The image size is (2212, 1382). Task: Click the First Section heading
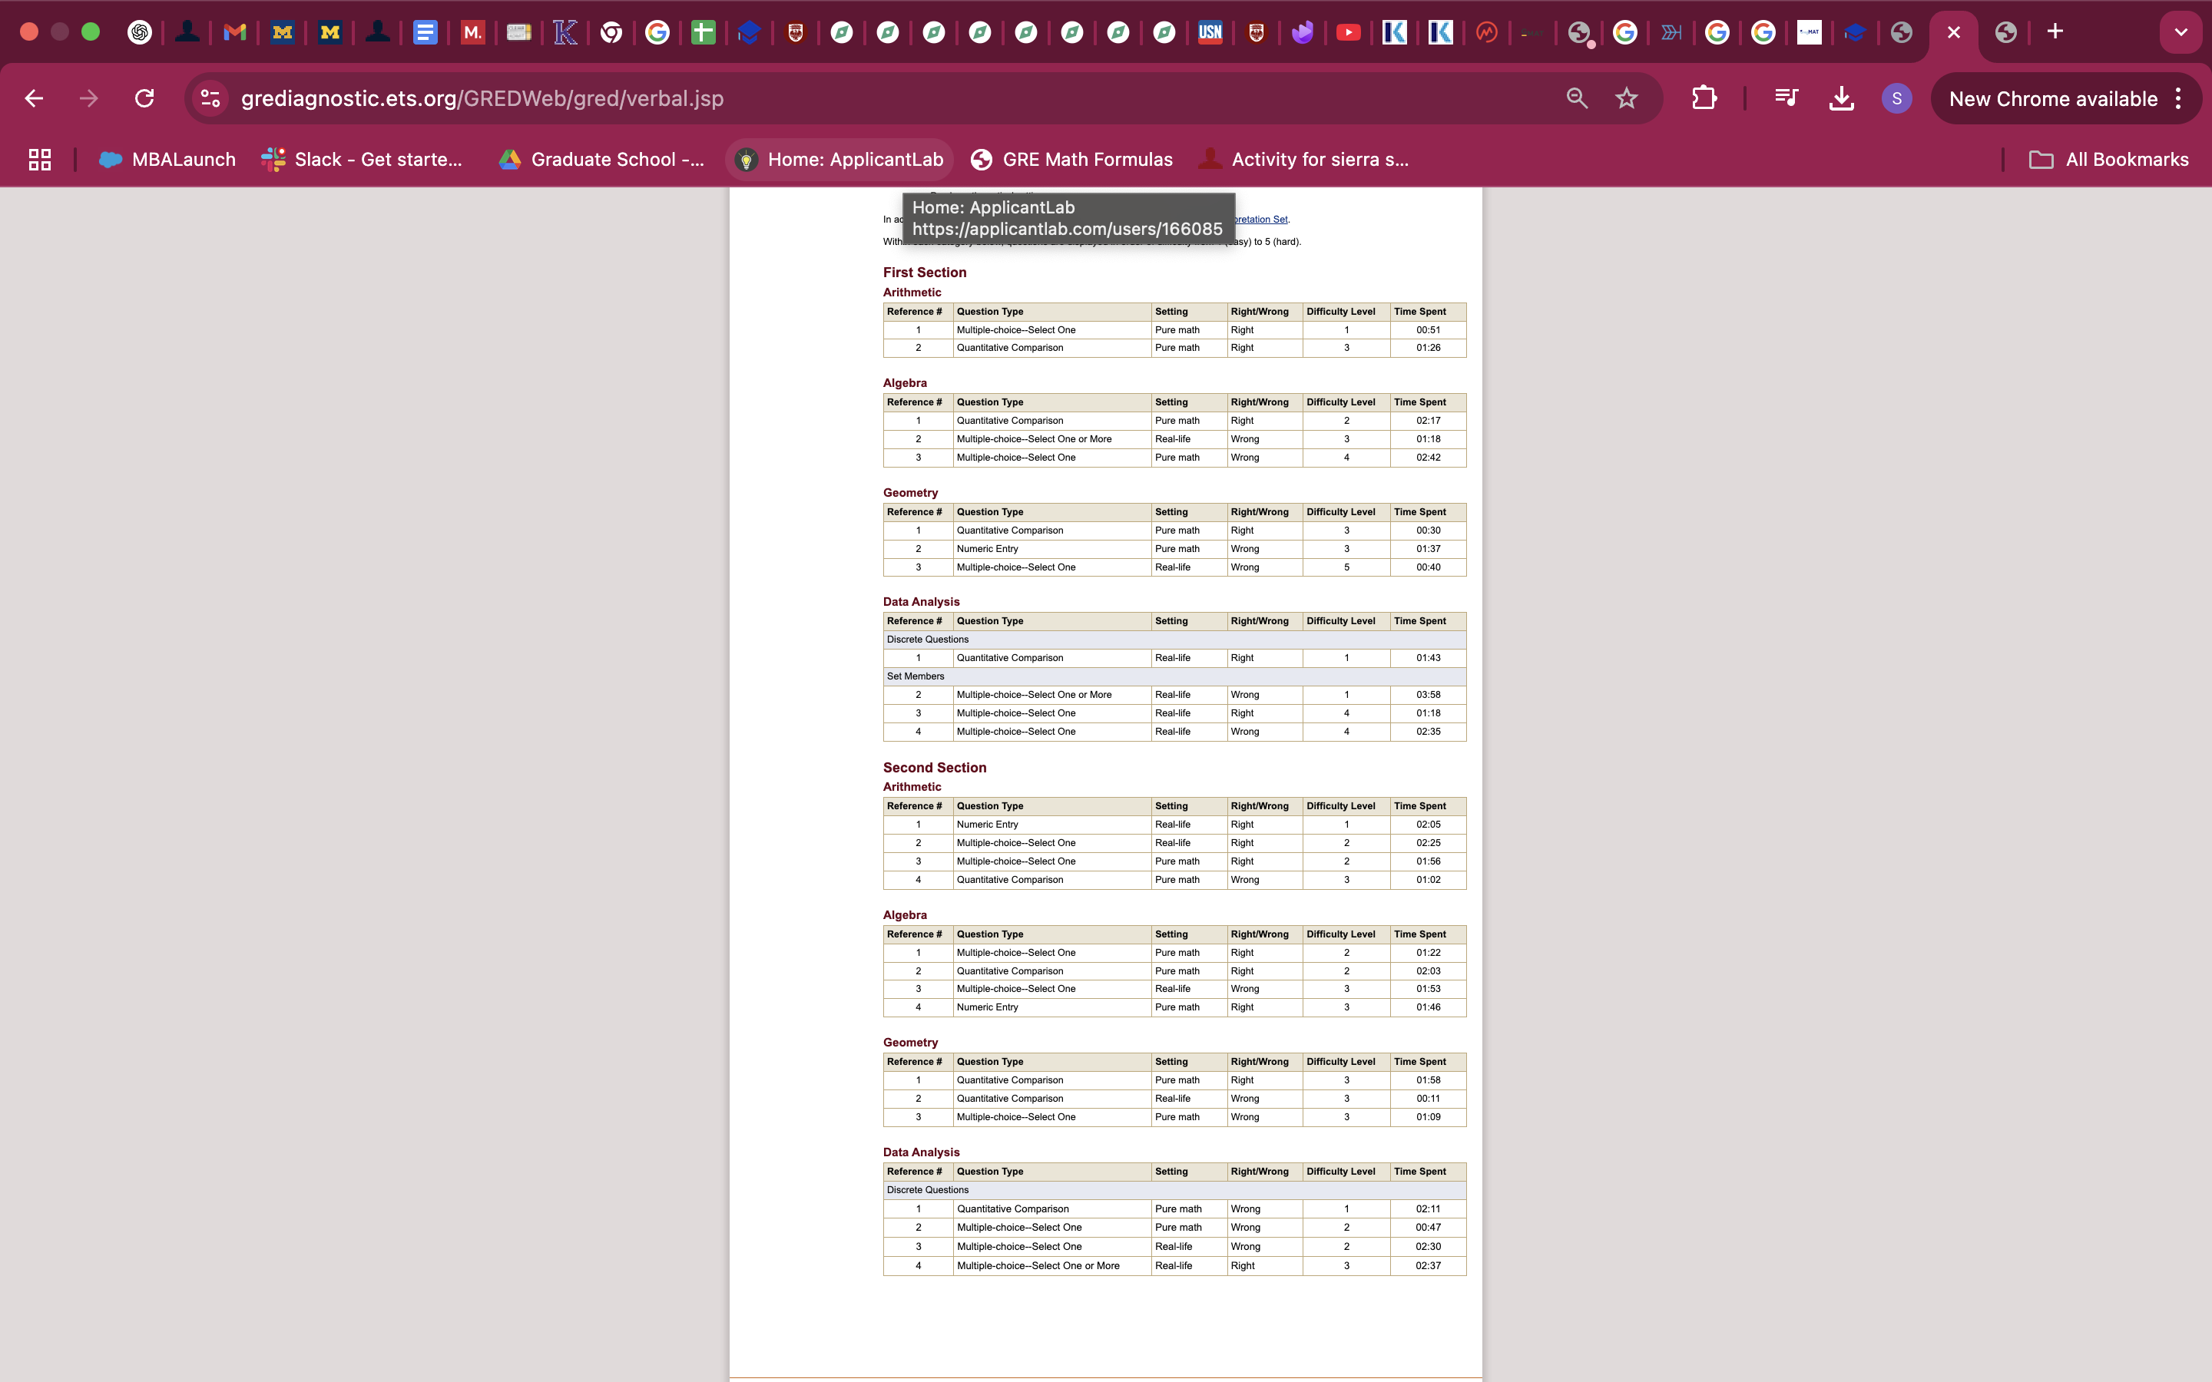tap(924, 273)
